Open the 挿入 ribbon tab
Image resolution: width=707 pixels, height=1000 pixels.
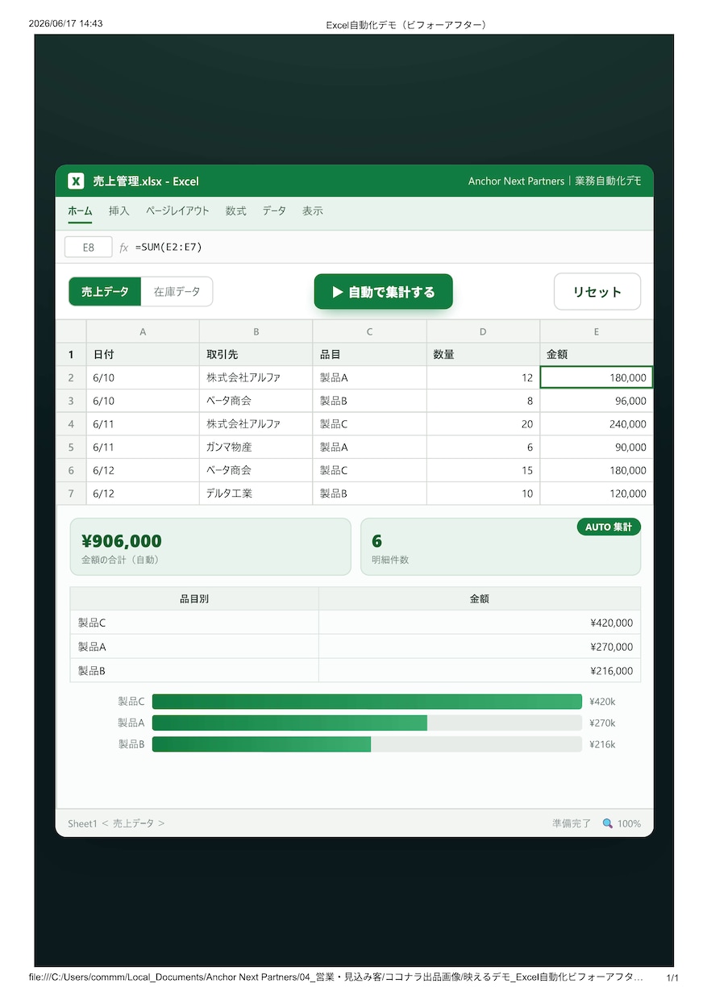119,211
